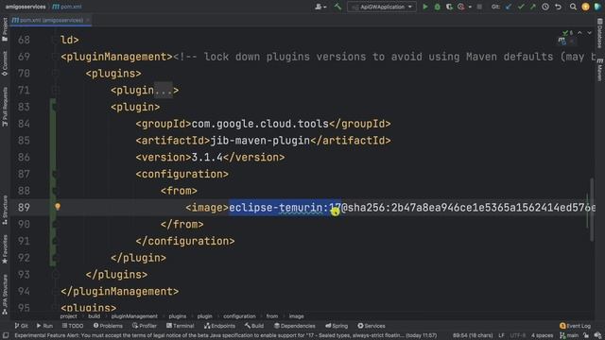The height and width of the screenshot is (340, 605).
Task: Open the Project tool window
Action: 5,30
